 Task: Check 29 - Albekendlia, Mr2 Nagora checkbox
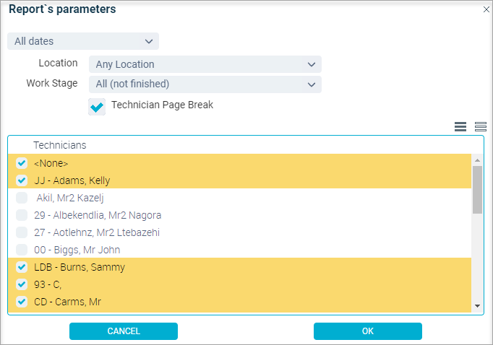pyautogui.click(x=22, y=215)
